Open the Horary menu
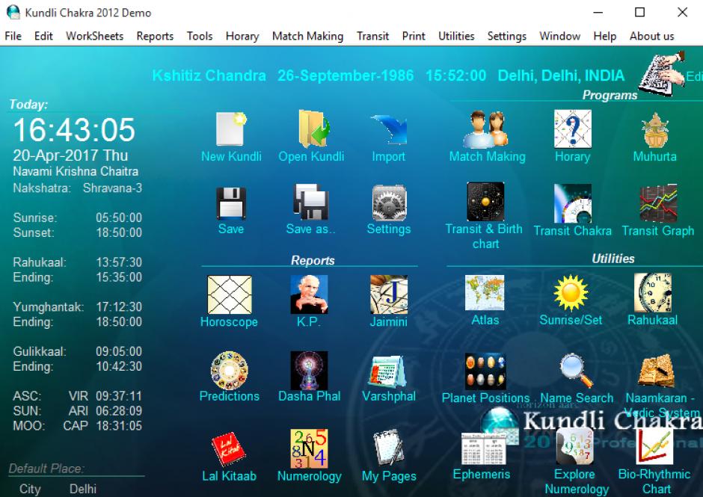 click(x=242, y=36)
